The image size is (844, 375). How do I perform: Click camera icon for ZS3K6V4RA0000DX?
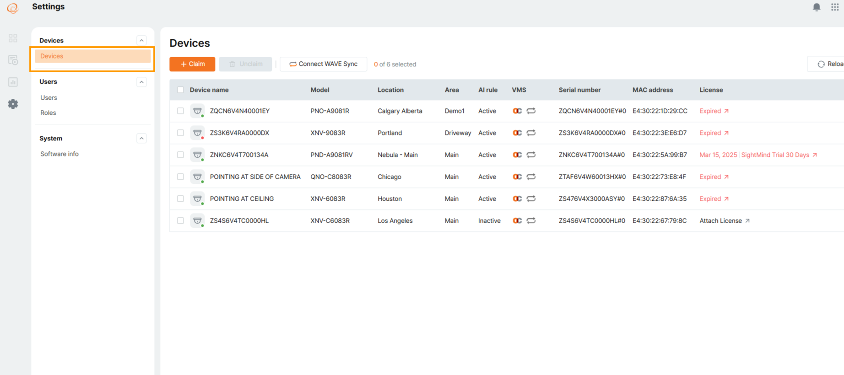[197, 133]
